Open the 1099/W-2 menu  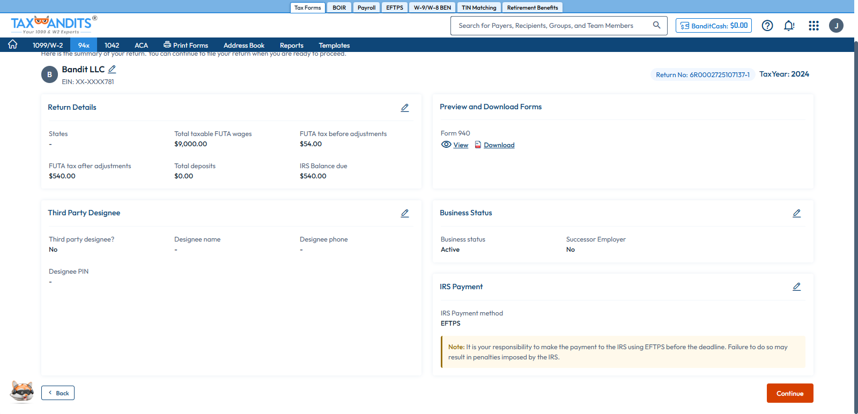(x=48, y=46)
